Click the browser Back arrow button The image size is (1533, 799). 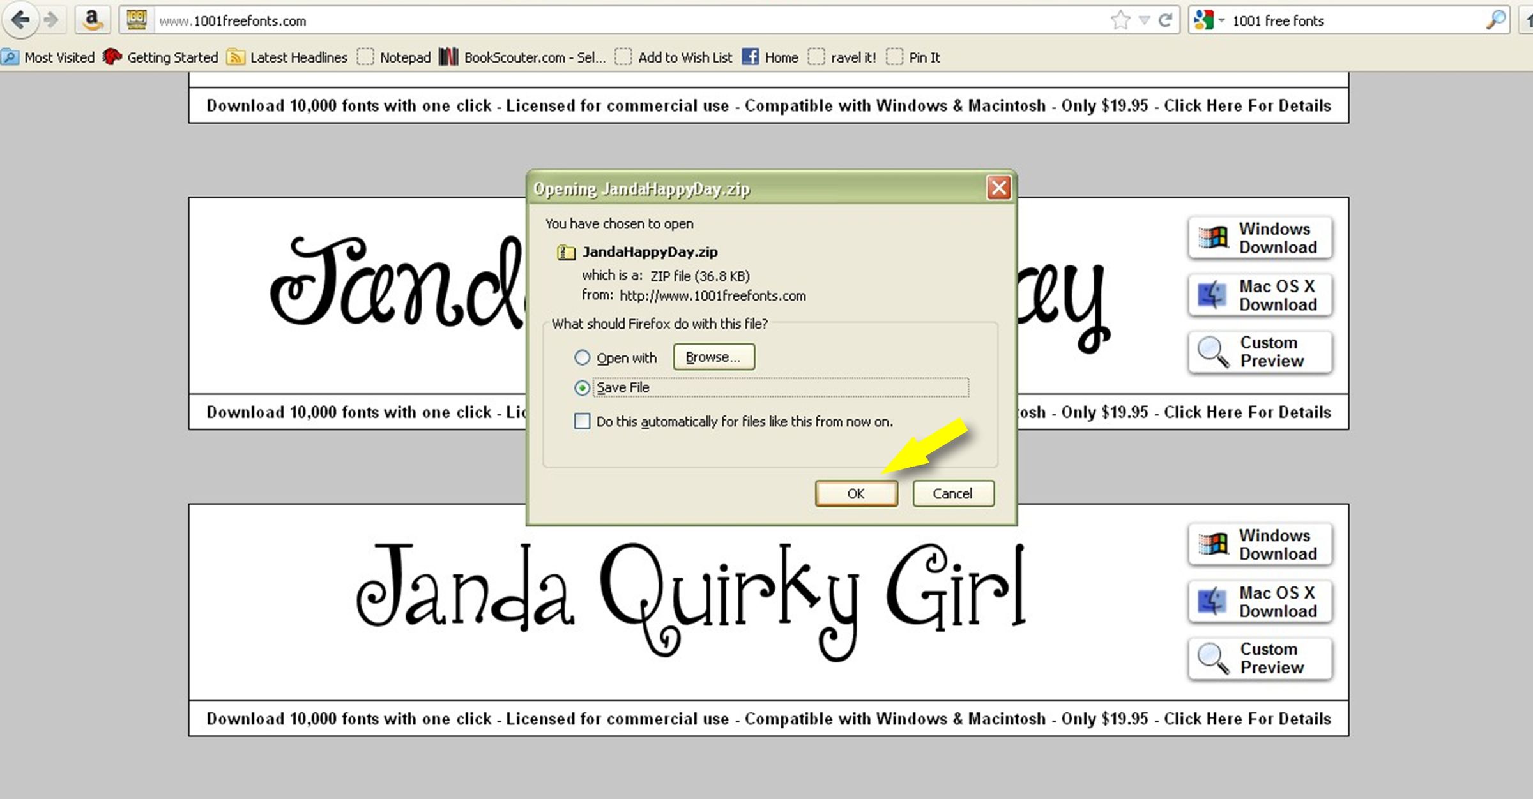20,20
